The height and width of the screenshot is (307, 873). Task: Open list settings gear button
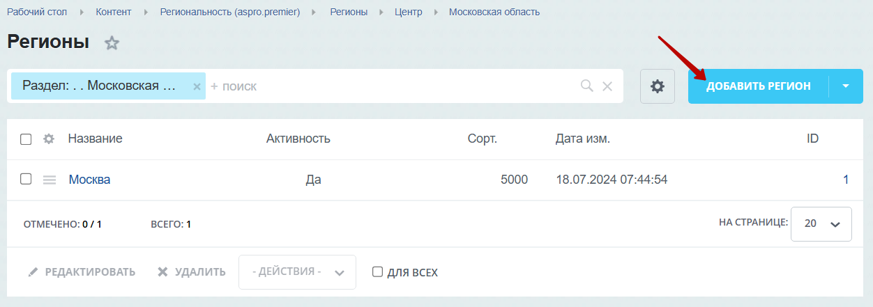pyautogui.click(x=658, y=86)
